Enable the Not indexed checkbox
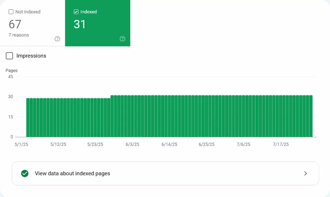 [x=11, y=12]
